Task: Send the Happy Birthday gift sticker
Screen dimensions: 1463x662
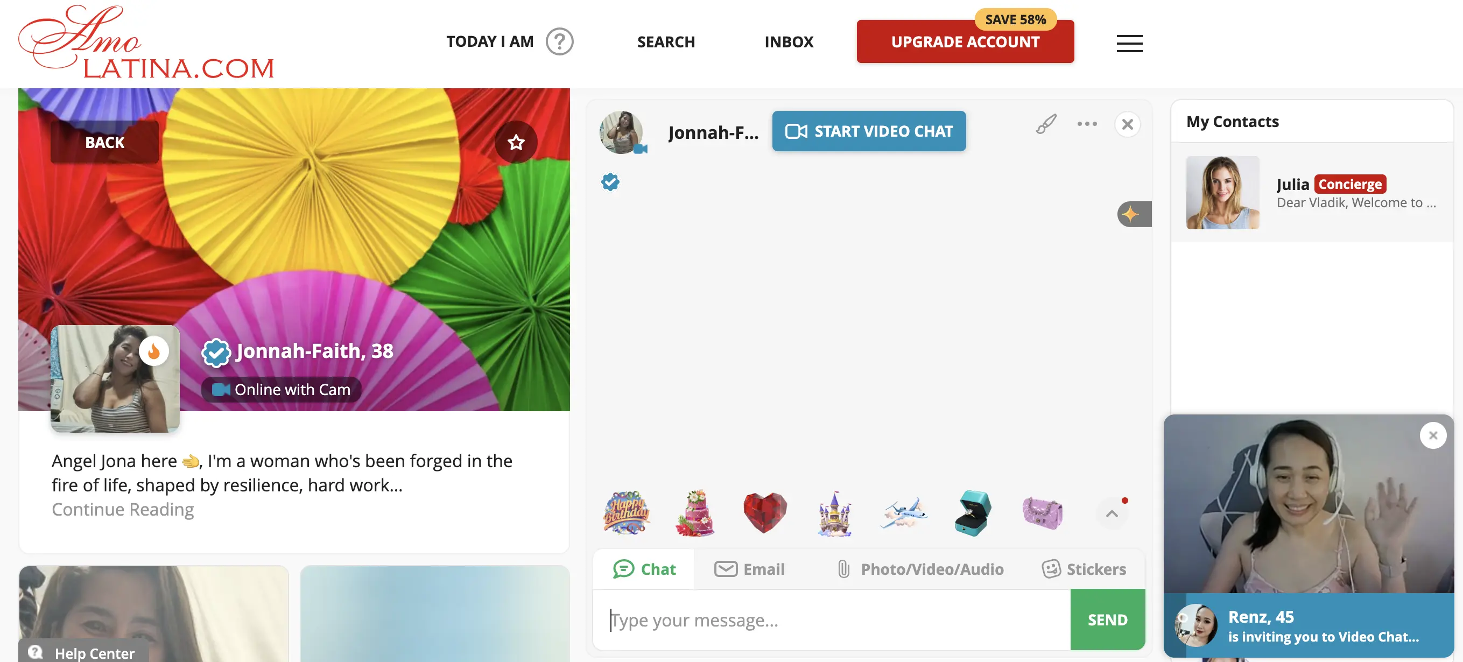Action: 626,513
